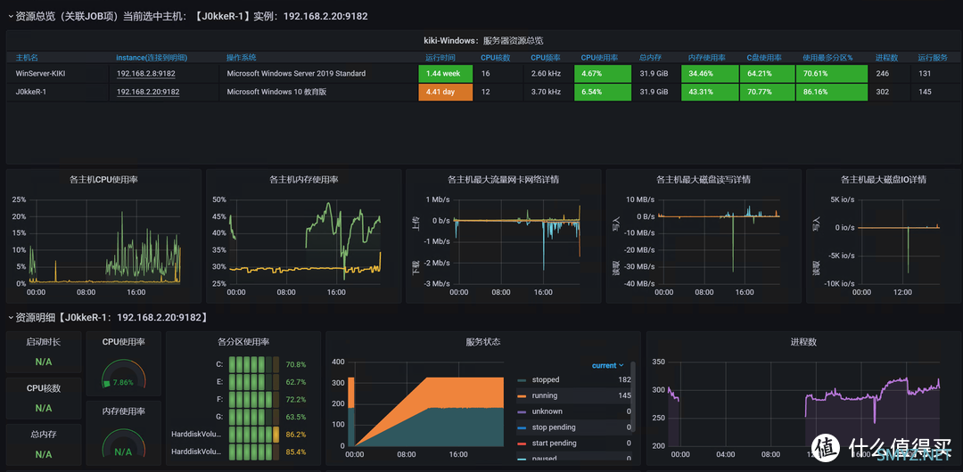Select the Microsoft Windows 10 教育版 cell

(317, 92)
